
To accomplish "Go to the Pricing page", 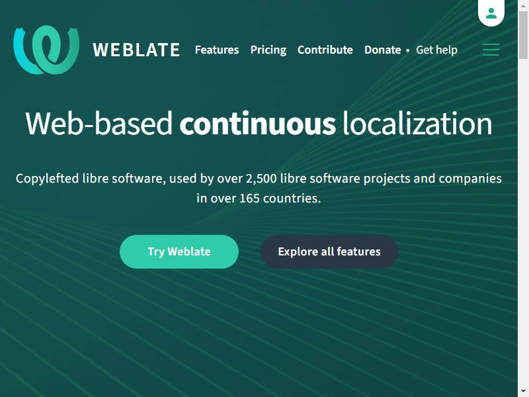I will click(268, 50).
